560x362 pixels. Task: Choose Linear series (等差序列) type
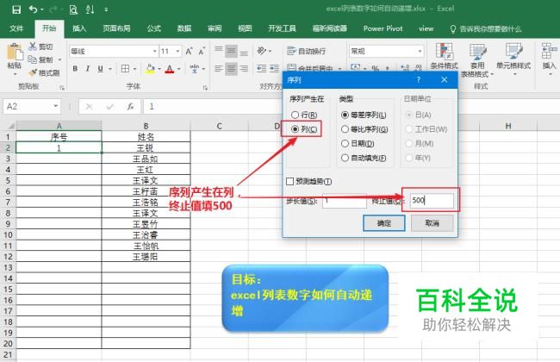364,115
